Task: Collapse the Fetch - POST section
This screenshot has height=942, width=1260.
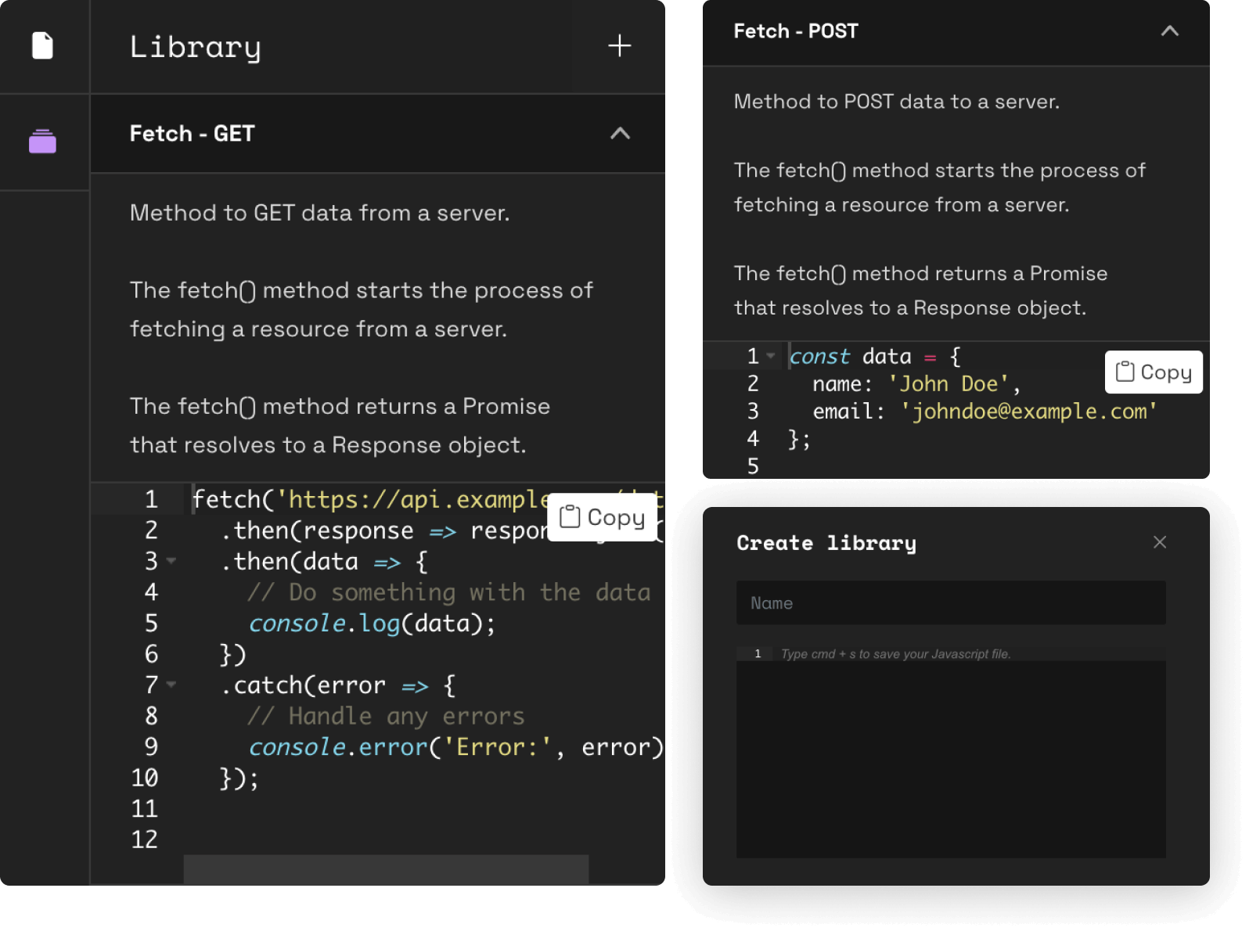Action: click(1169, 31)
